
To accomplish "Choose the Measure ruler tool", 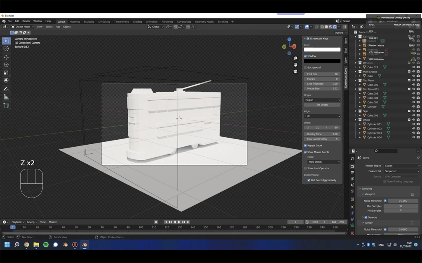I will 6,97.
